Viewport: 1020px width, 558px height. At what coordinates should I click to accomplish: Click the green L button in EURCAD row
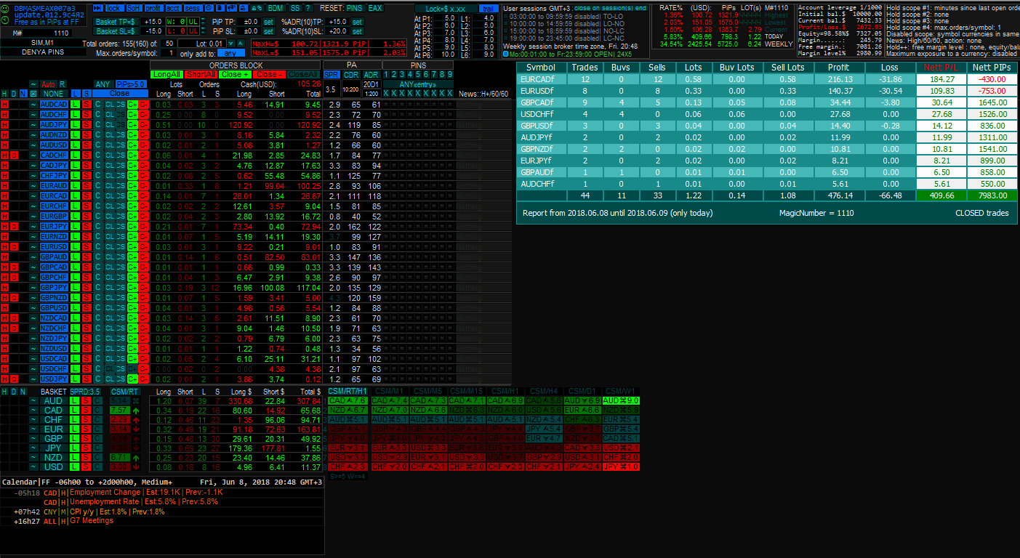[75, 196]
